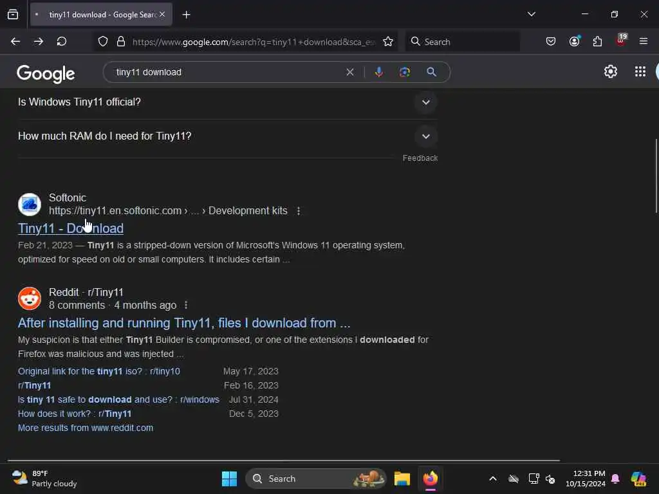
Task: Click the Firefox toolbar Search box
Action: pyautogui.click(x=462, y=42)
